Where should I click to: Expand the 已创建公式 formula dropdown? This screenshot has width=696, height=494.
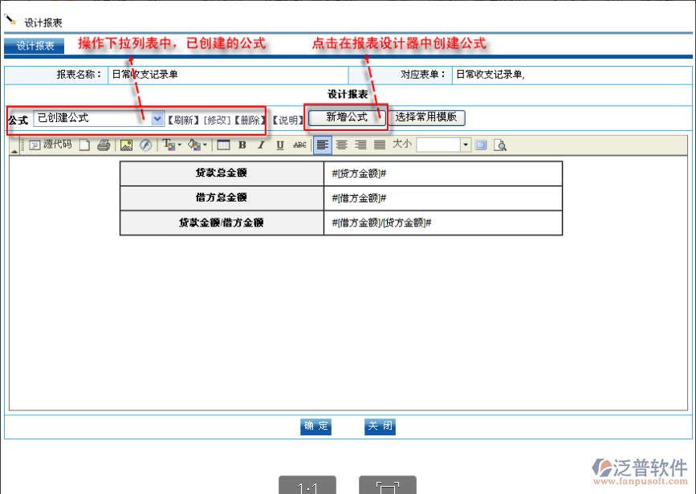pyautogui.click(x=157, y=118)
